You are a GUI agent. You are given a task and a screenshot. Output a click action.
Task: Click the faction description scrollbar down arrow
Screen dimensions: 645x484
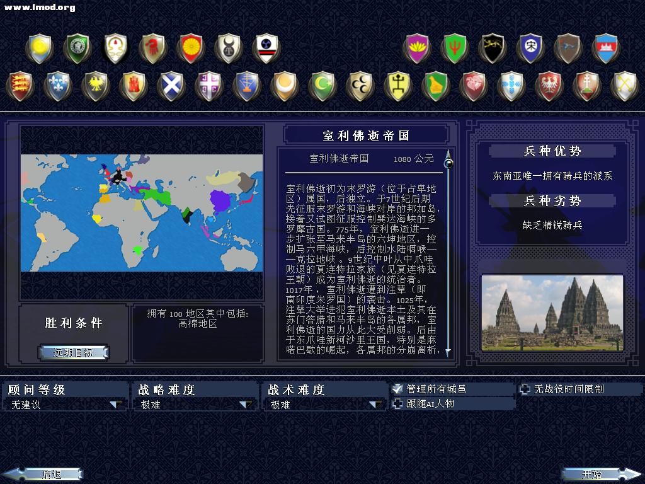[x=448, y=352]
